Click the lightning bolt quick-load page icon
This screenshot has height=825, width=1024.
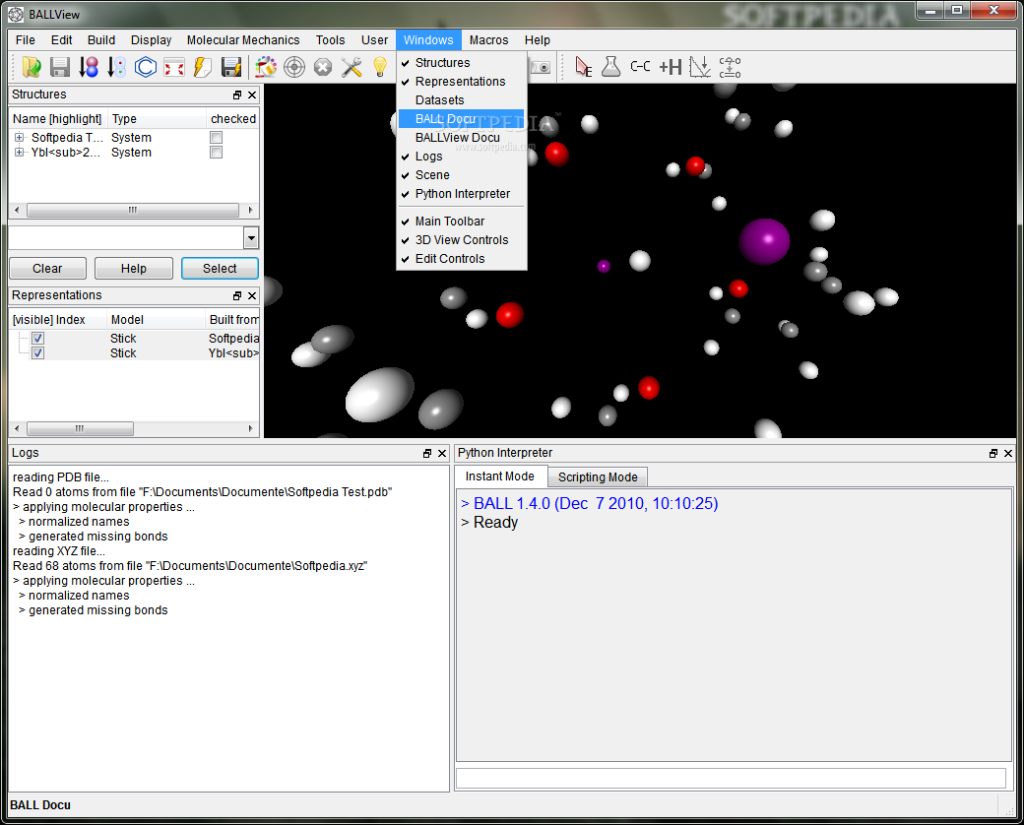tap(203, 67)
